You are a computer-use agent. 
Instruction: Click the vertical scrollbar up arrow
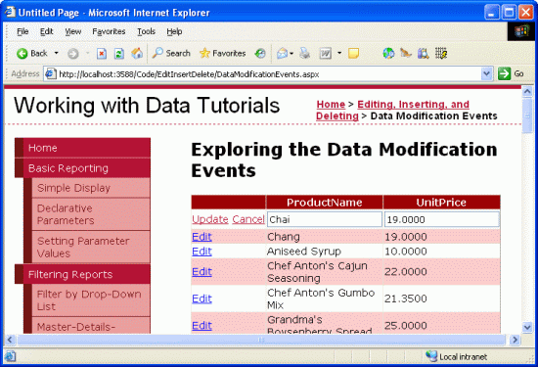pyautogui.click(x=527, y=91)
